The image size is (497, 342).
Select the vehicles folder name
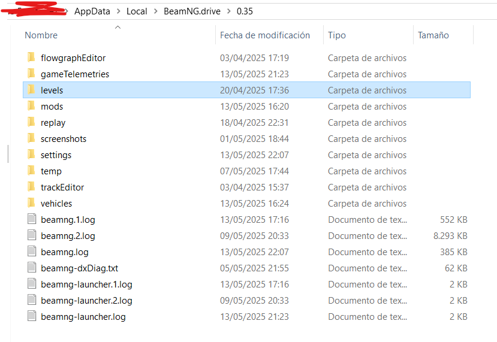click(56, 203)
